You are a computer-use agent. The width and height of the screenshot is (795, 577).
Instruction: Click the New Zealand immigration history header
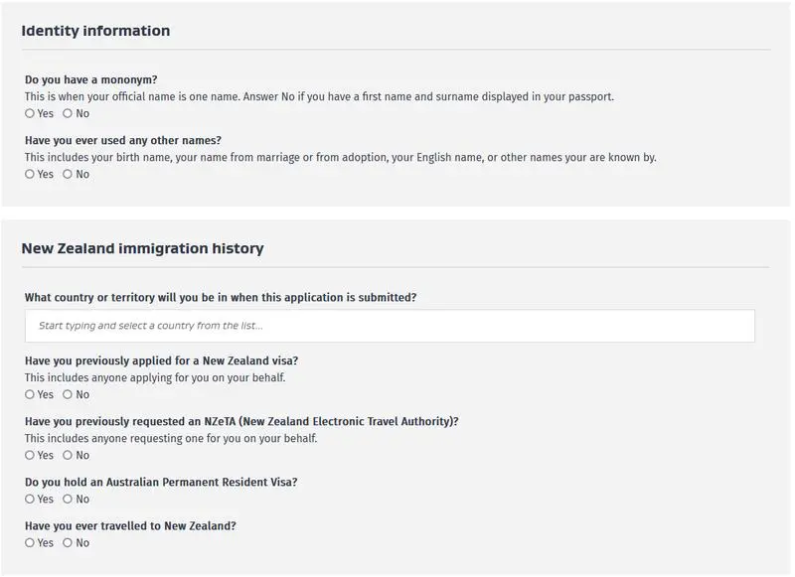[142, 248]
